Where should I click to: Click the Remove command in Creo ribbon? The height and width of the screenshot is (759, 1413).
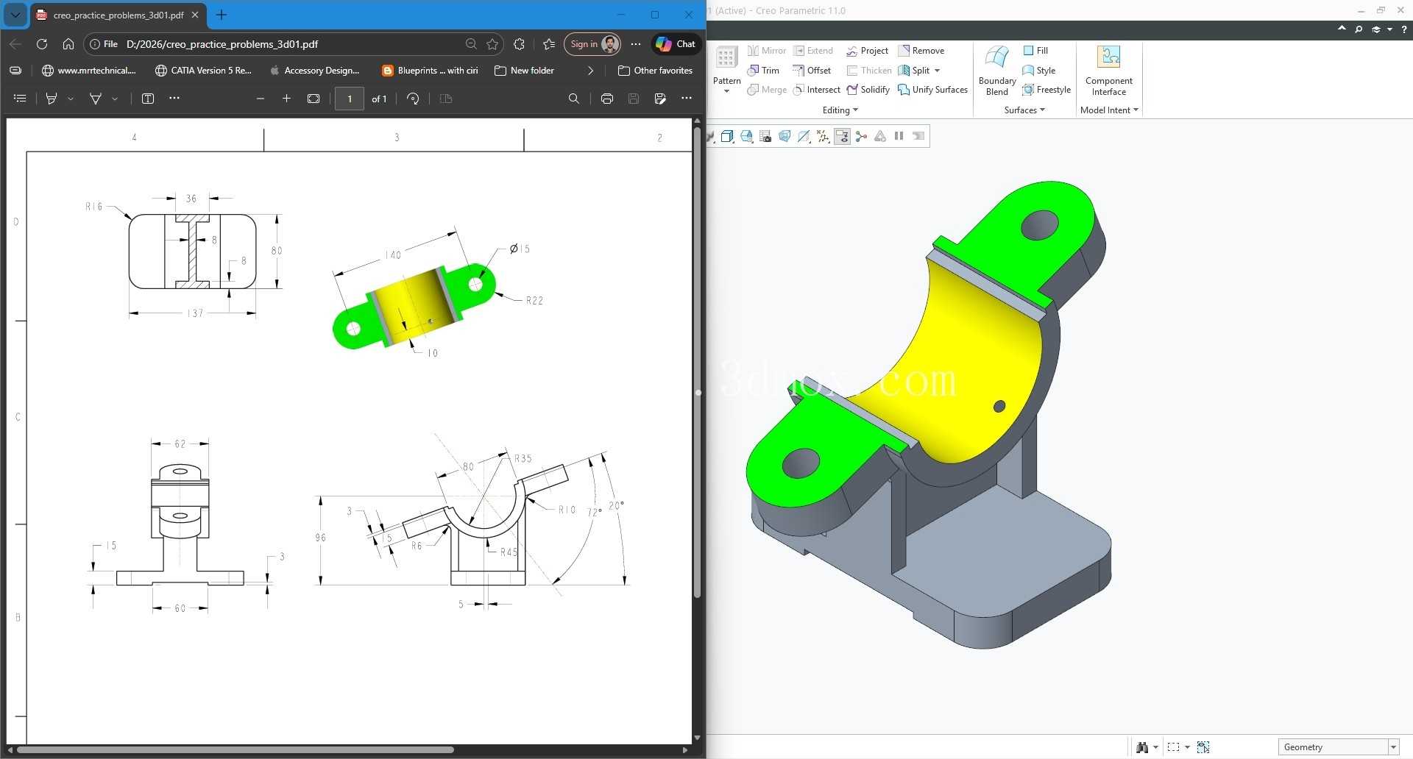click(x=921, y=51)
